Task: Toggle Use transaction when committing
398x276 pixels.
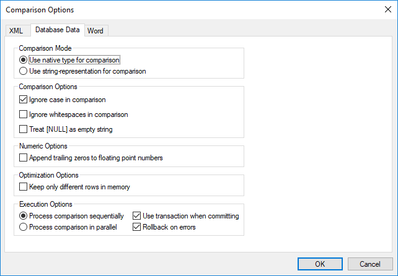Action: (138, 216)
